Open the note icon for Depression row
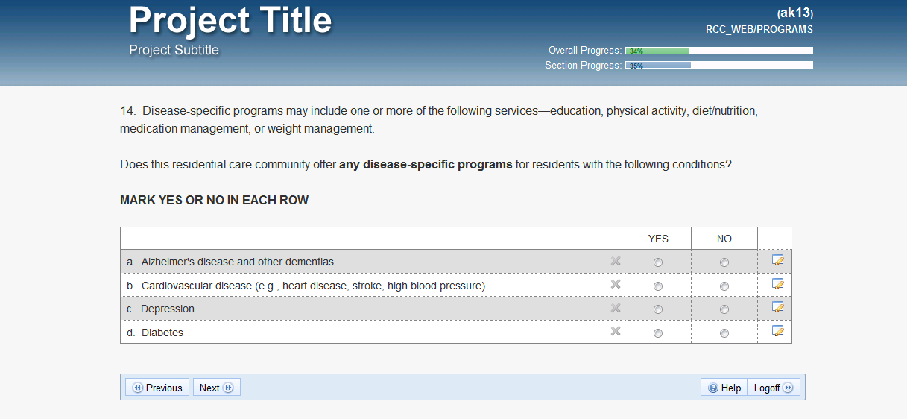The width and height of the screenshot is (907, 419). coord(777,307)
